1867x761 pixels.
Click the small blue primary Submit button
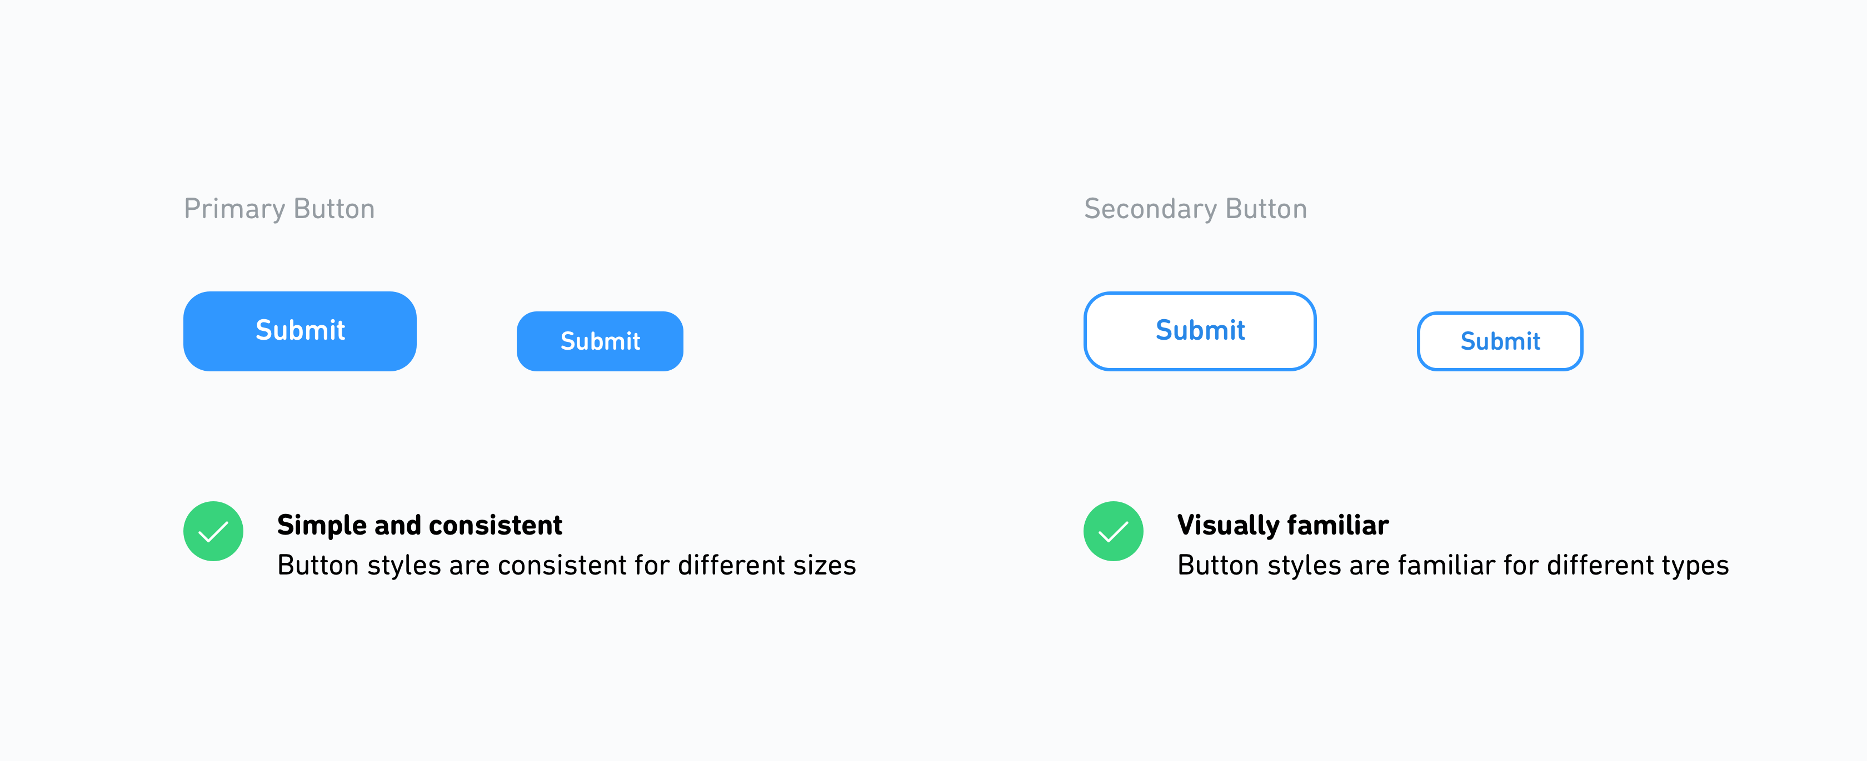click(x=600, y=341)
